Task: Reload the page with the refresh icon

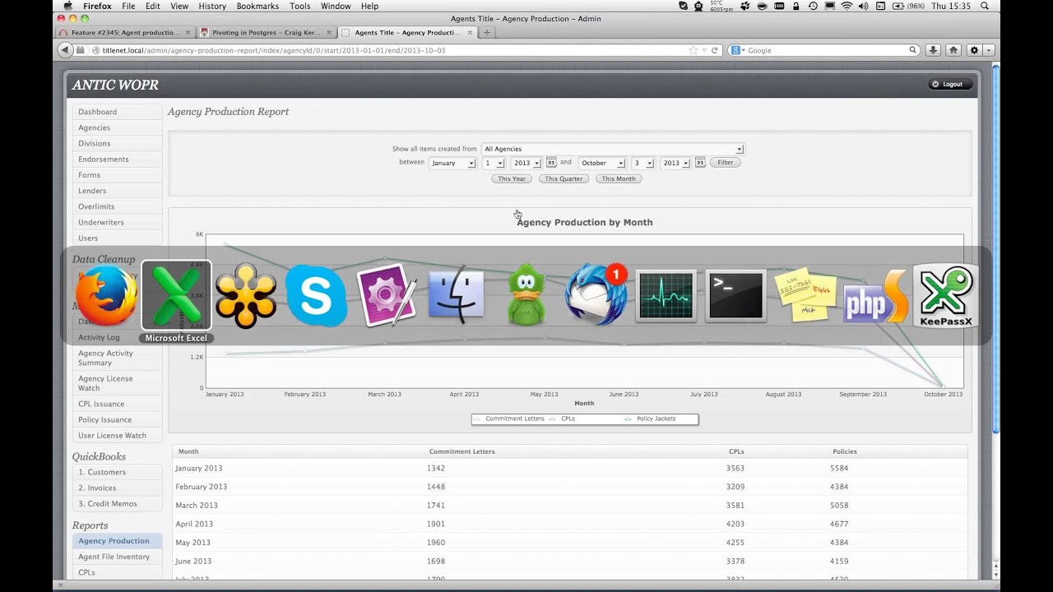Action: [x=714, y=50]
